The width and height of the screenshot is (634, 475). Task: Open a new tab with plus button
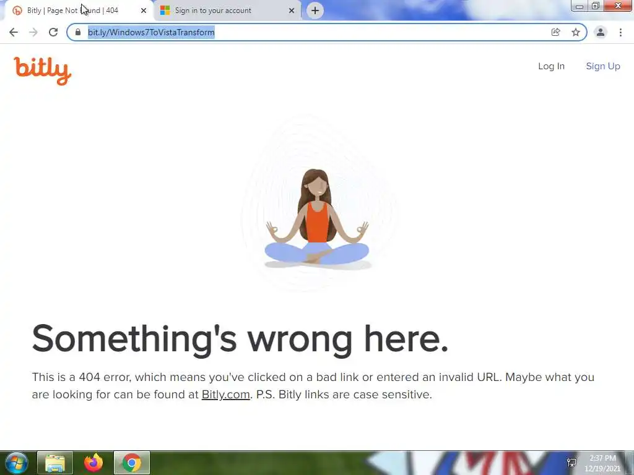315,11
